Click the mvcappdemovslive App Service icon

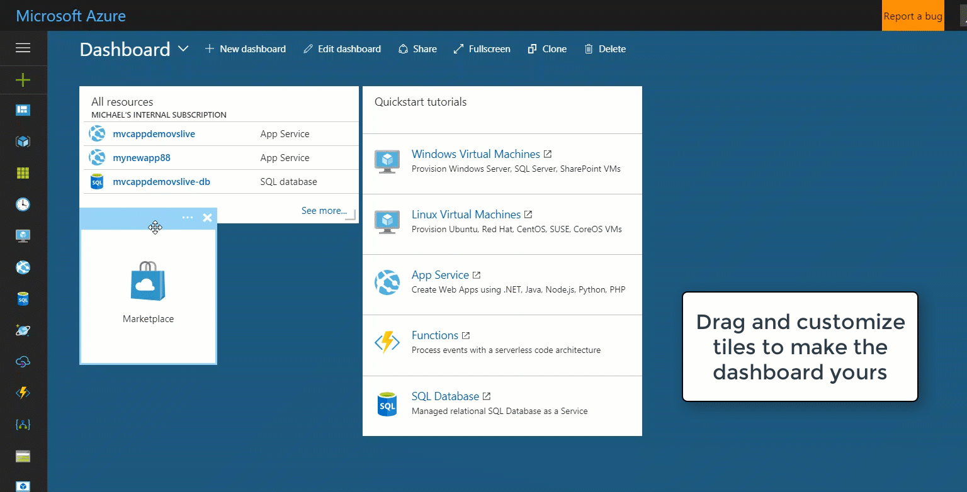coord(97,134)
